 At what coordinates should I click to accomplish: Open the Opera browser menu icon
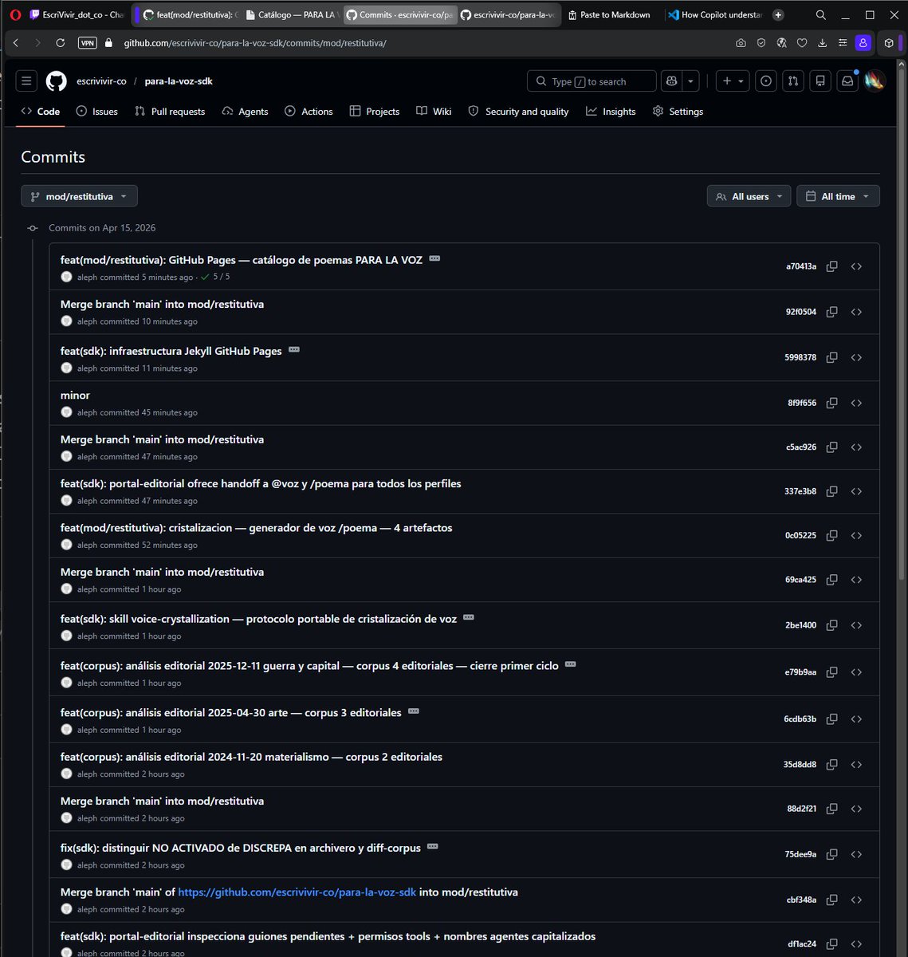(15, 14)
